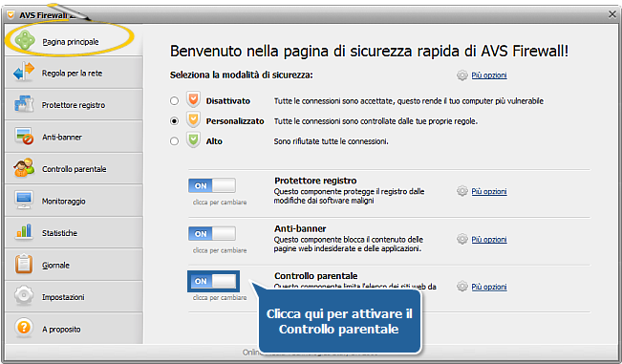
Task: Open the Regola per la rete section
Action: coord(74,73)
